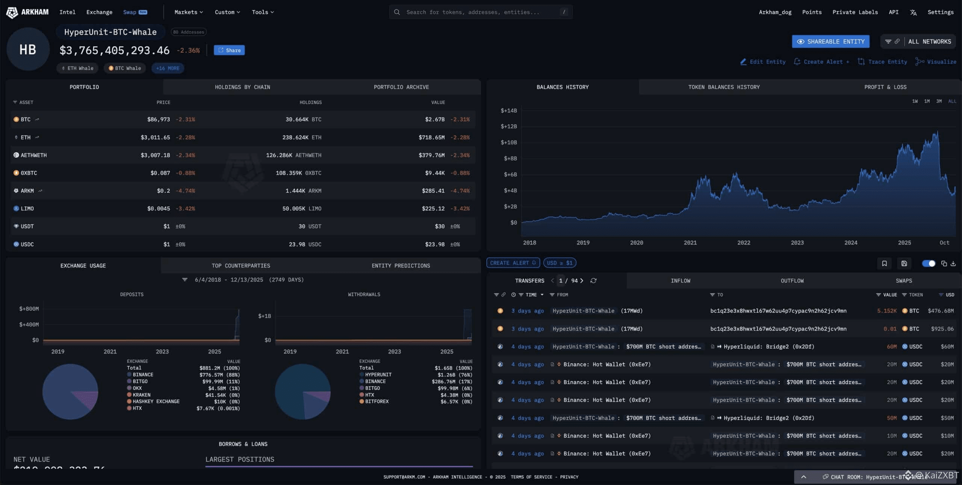Open the Markets dropdown
Image resolution: width=962 pixels, height=485 pixels.
pos(188,12)
